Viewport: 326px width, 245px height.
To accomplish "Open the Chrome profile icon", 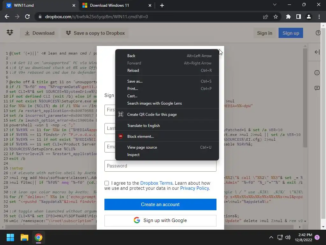I will tap(309, 17).
